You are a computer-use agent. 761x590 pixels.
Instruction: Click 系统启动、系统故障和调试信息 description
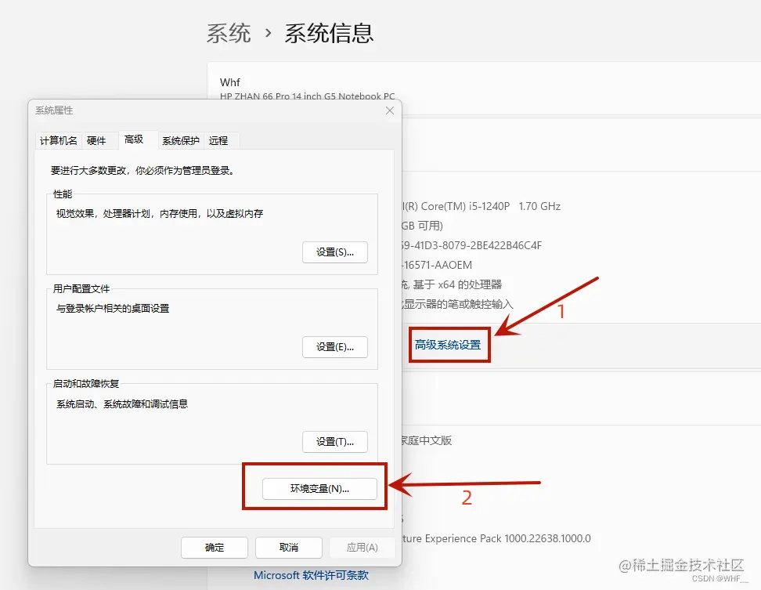point(122,404)
